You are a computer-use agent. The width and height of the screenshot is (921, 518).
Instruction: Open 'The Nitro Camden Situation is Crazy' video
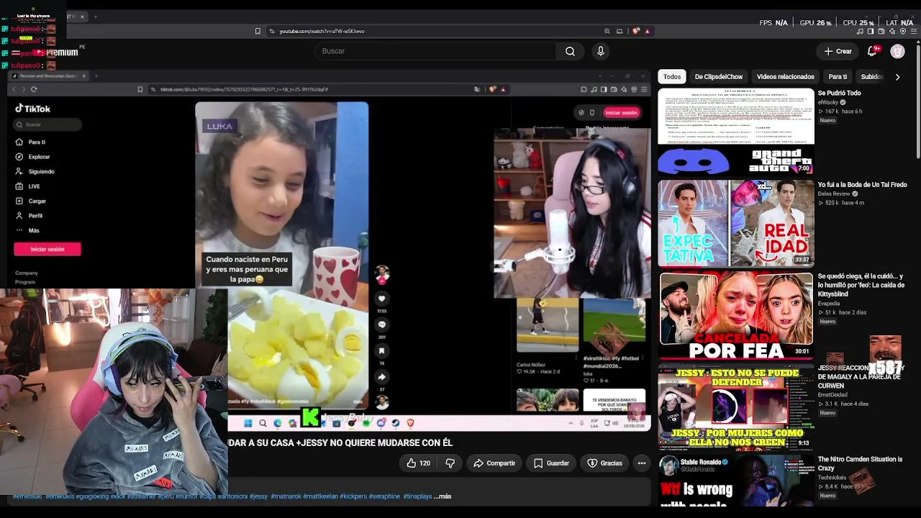tap(860, 463)
